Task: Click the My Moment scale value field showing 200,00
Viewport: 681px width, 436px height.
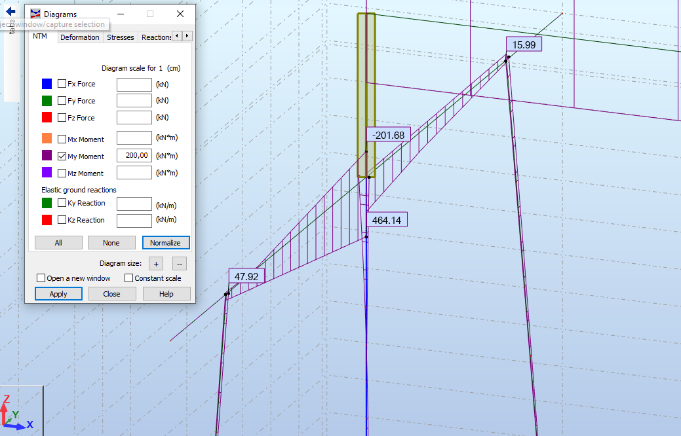Action: (134, 156)
